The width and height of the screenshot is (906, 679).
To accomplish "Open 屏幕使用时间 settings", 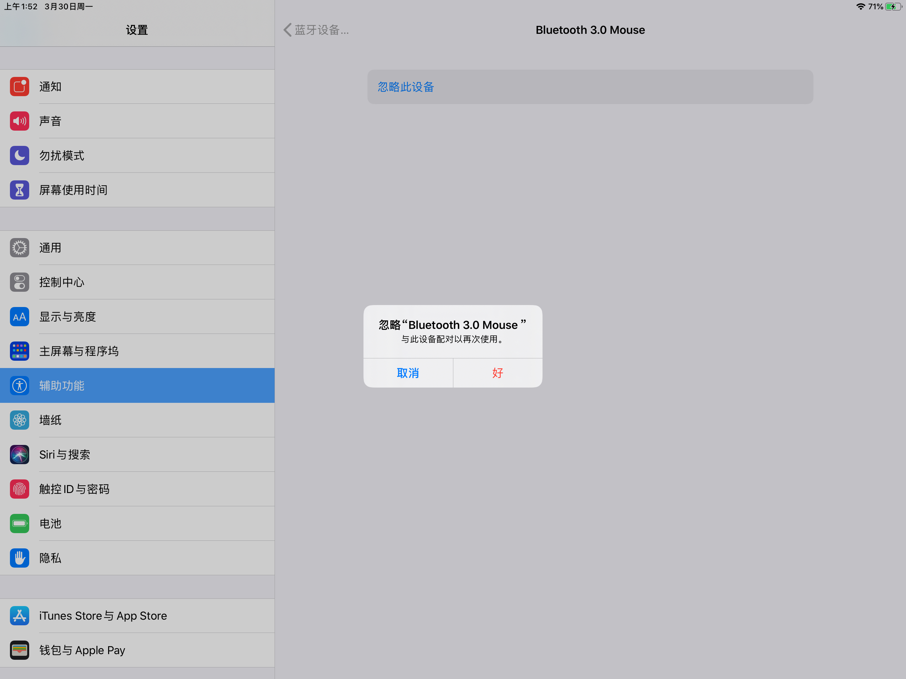I will point(137,190).
